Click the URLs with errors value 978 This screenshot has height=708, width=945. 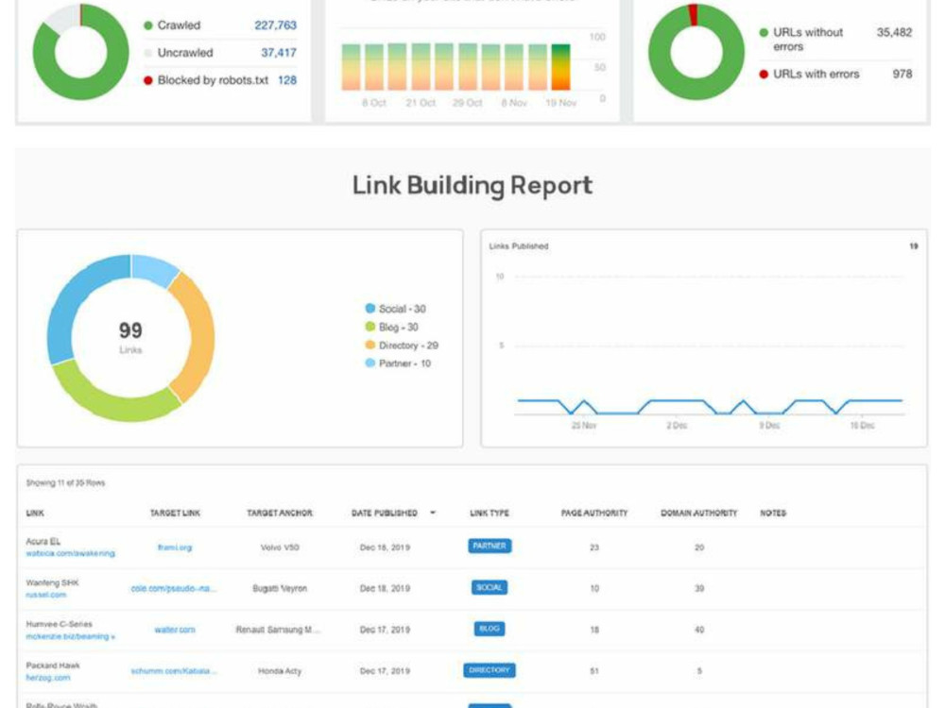point(902,74)
